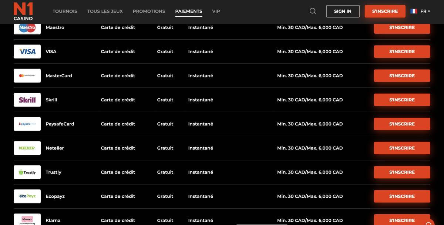The image size is (444, 225).
Task: Click Instantané in the Neteller row
Action: [201, 148]
